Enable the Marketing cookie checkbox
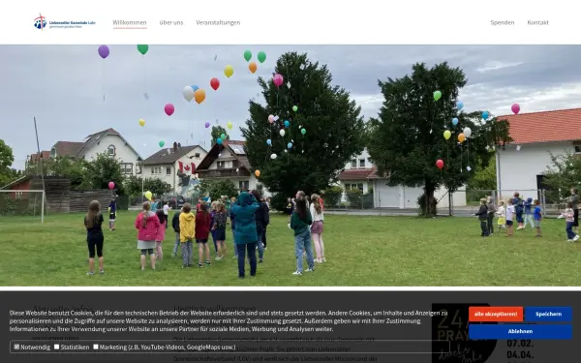The image size is (581, 363). click(x=96, y=348)
